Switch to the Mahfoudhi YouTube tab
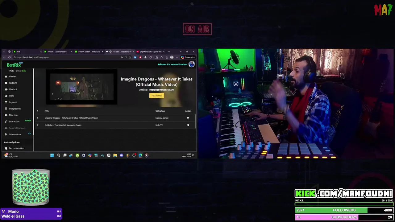The image size is (395, 222). click(151, 52)
